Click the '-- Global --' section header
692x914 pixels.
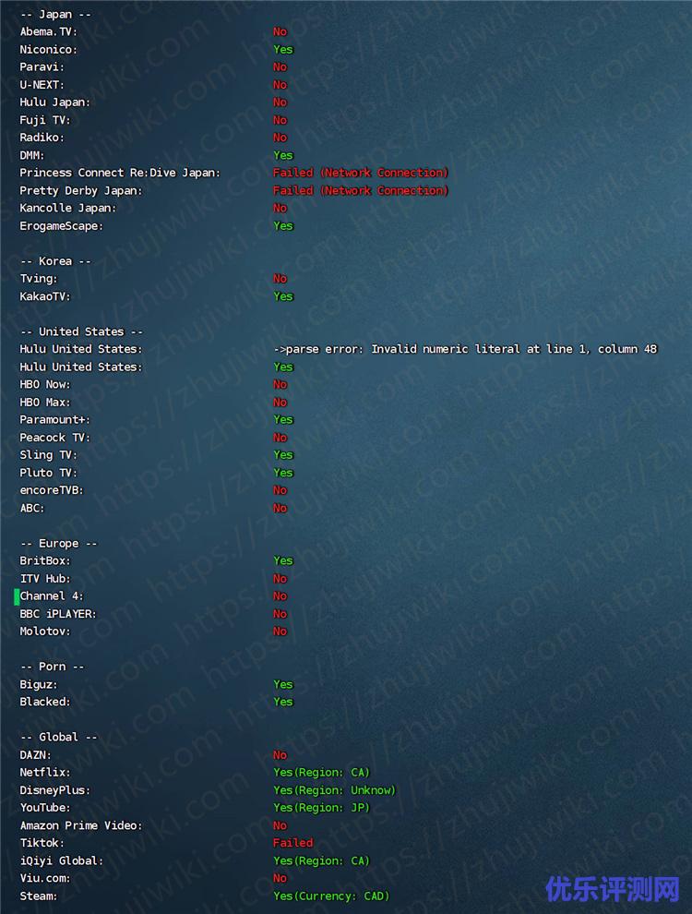click(x=58, y=738)
